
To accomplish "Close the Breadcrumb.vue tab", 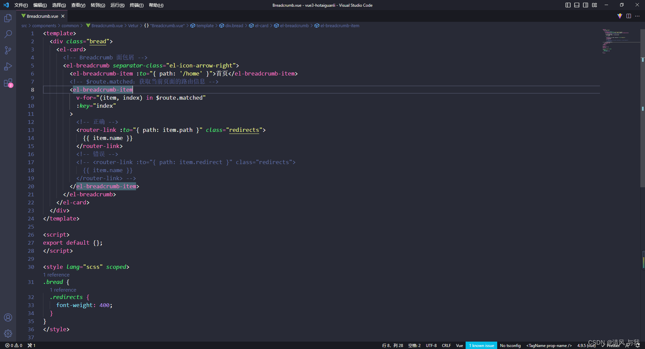I will click(x=63, y=16).
